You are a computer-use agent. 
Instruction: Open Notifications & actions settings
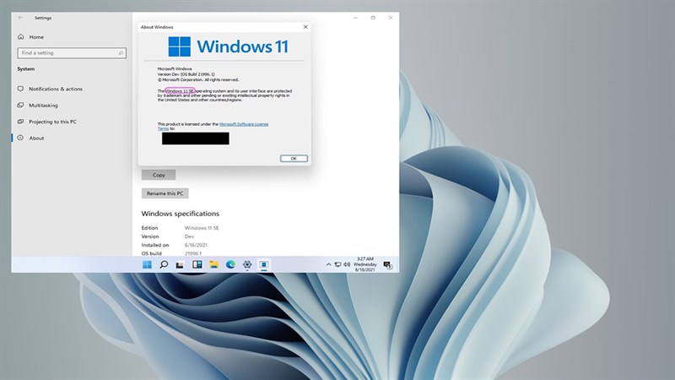click(56, 89)
